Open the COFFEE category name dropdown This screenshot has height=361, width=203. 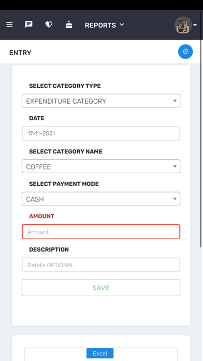click(101, 166)
